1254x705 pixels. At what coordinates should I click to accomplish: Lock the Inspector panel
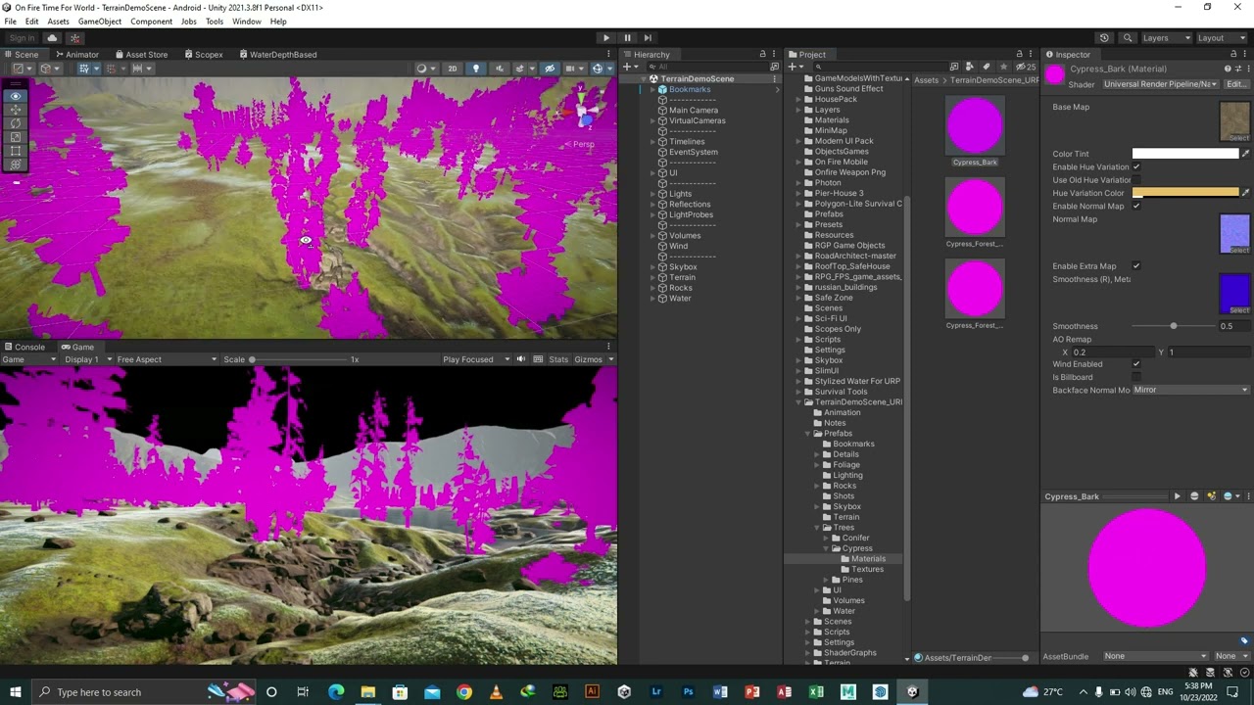pos(1233,55)
